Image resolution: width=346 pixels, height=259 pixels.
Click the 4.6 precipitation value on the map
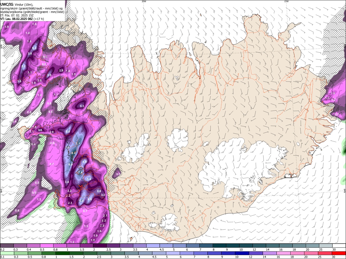[x=90, y=199]
